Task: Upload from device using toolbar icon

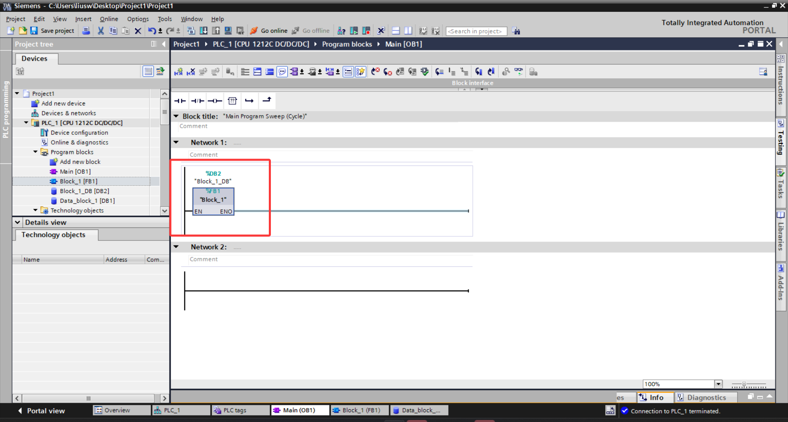Action: pos(216,31)
